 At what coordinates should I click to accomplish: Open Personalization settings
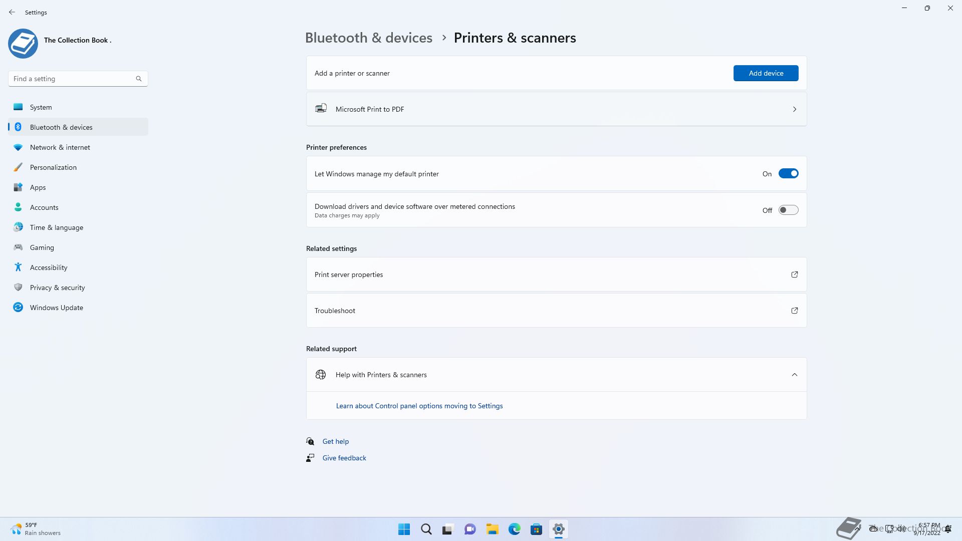(x=78, y=167)
